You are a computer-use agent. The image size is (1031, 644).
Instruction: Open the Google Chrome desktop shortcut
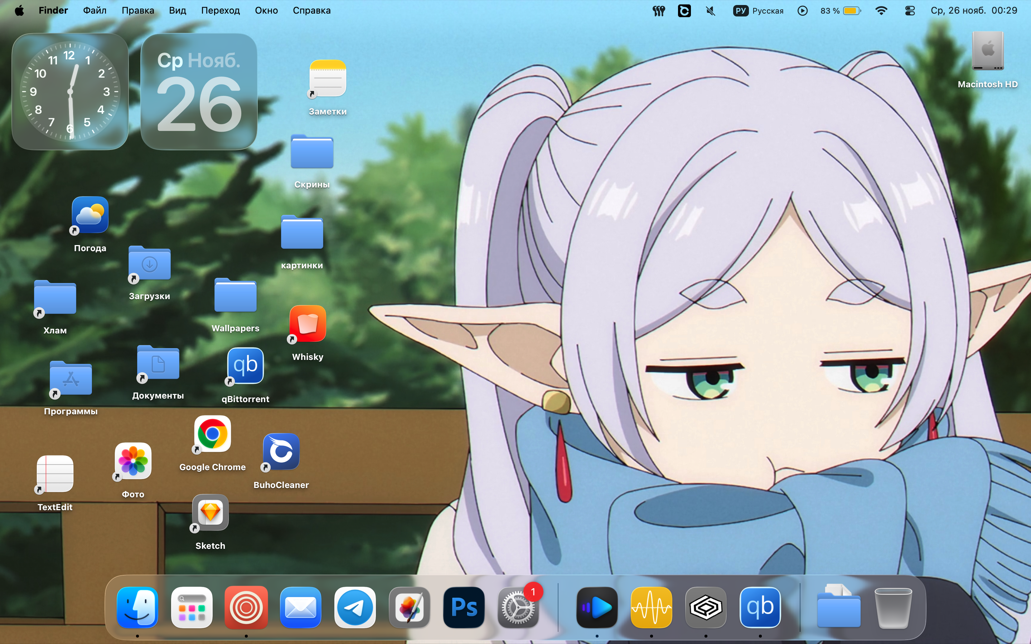point(213,434)
